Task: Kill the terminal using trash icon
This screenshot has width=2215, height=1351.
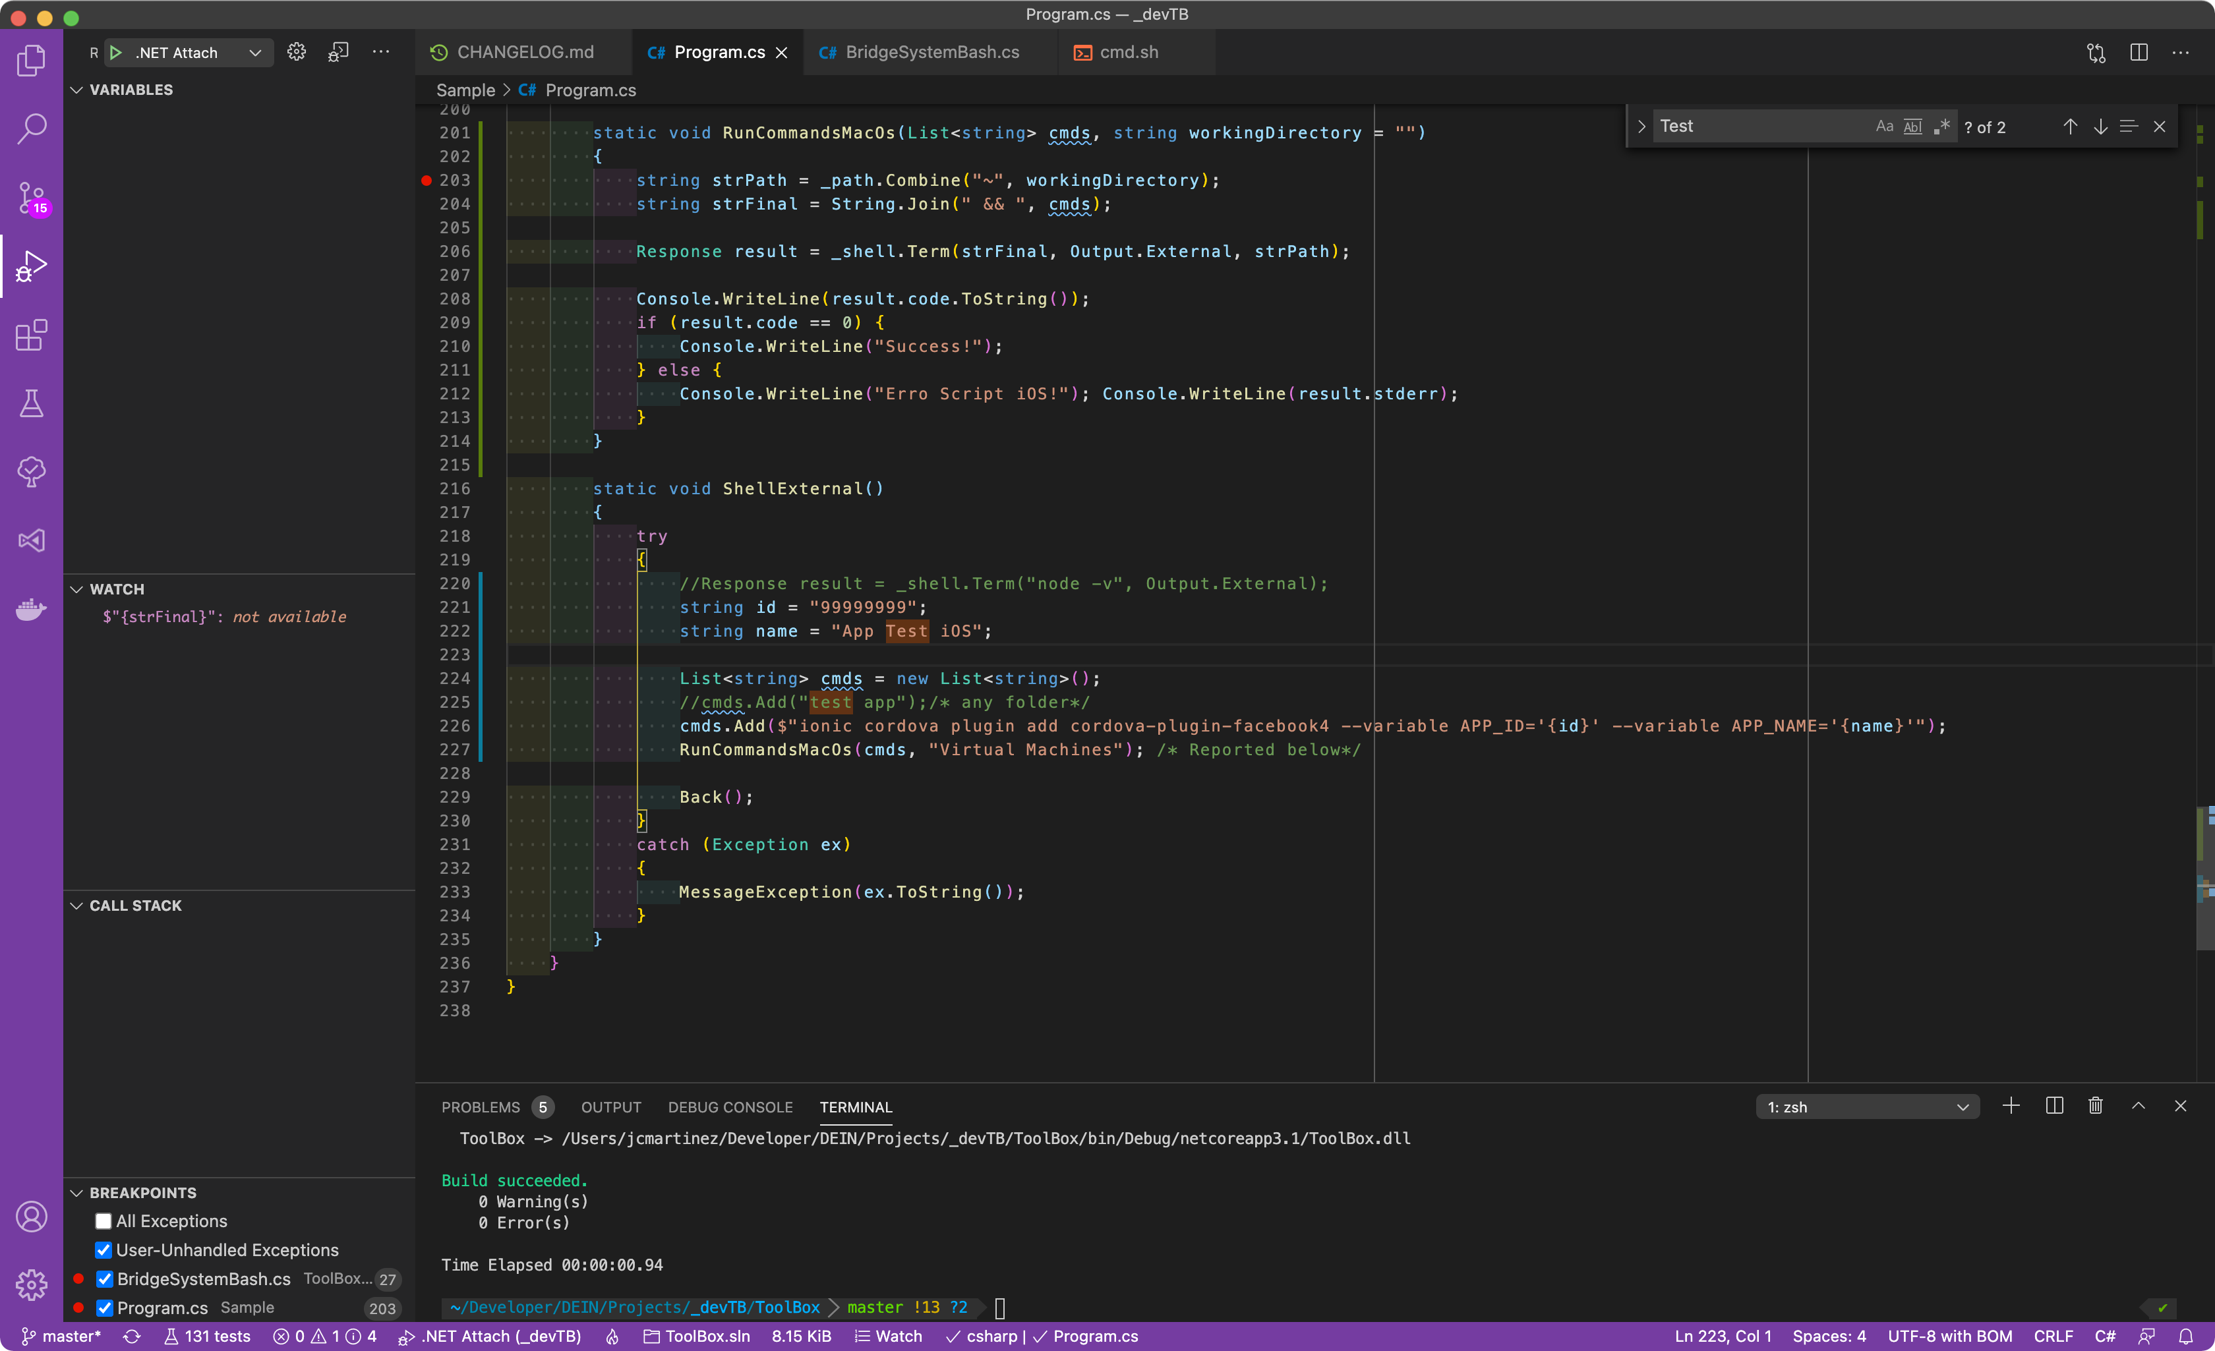Action: point(2096,1106)
